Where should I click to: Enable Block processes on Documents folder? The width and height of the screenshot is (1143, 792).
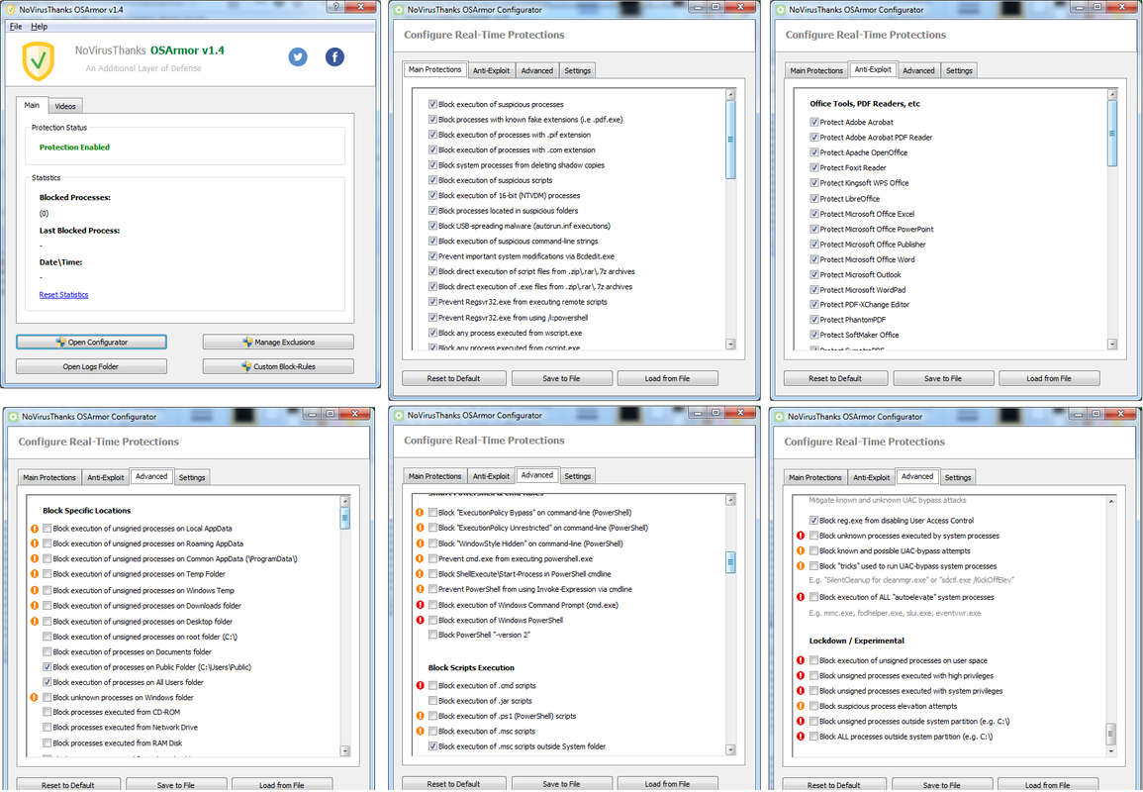pyautogui.click(x=48, y=652)
